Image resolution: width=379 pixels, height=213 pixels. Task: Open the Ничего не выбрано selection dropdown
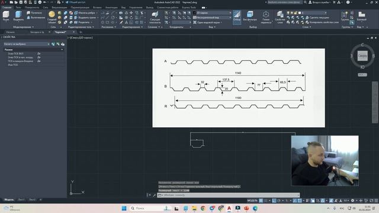pyautogui.click(x=27, y=44)
